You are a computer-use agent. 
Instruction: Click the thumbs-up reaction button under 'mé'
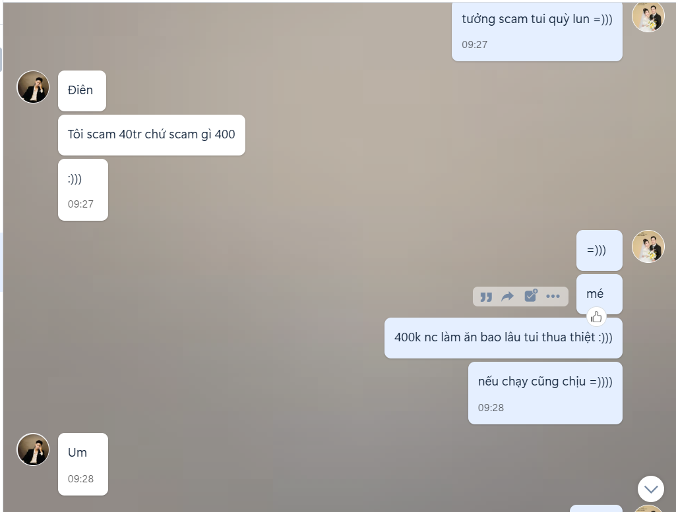click(596, 317)
